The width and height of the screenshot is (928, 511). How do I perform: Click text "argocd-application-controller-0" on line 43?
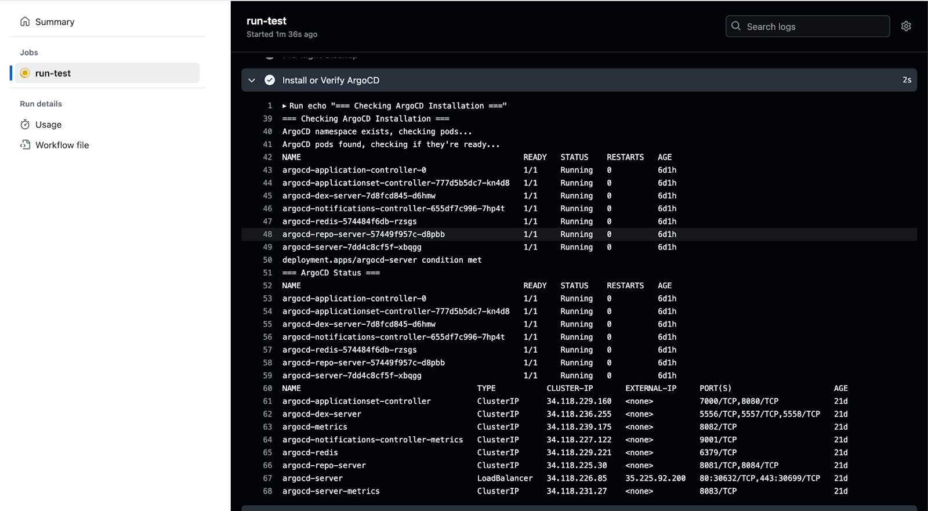pos(354,170)
